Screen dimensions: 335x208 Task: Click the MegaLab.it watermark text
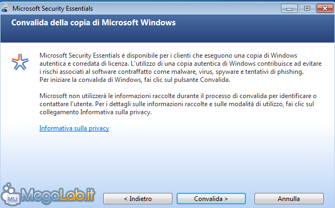tap(58, 195)
